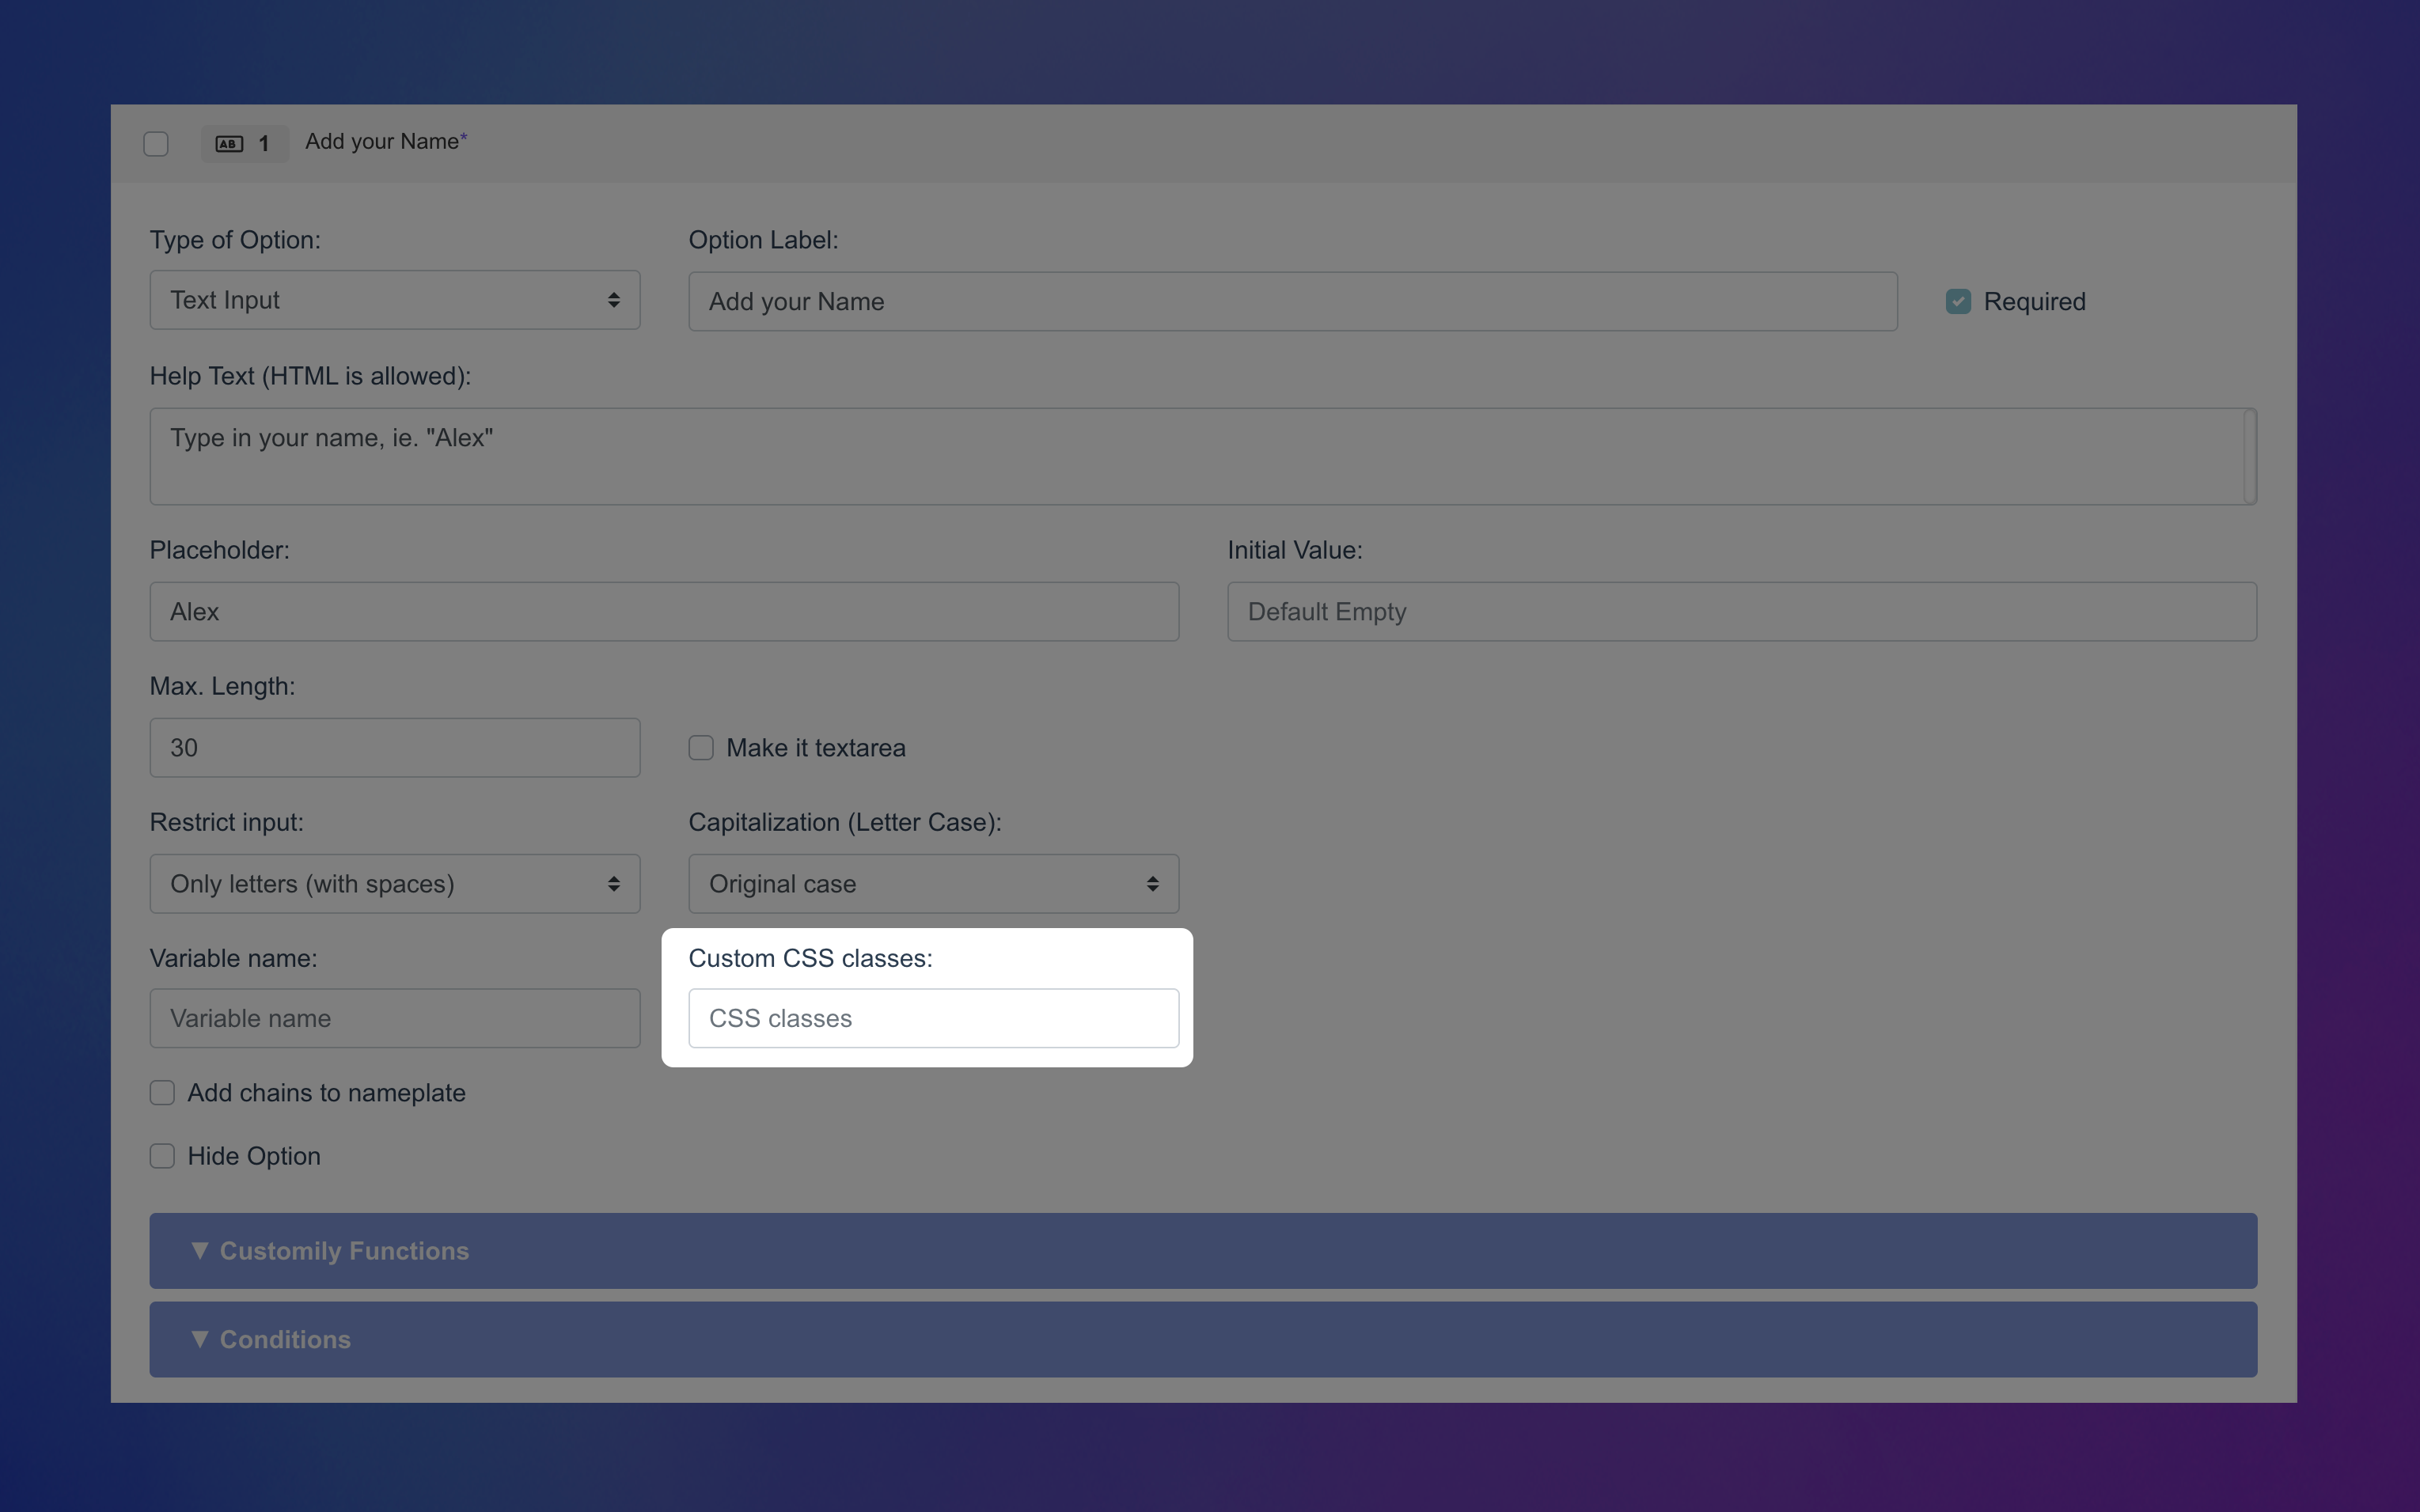Open the Restrict input dropdown
The image size is (2420, 1512).
[x=394, y=883]
